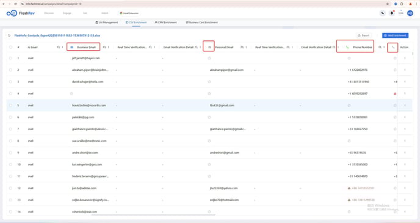This screenshot has width=420, height=223.
Task: Click the green phone icon in Phone Number header
Action: click(x=347, y=47)
